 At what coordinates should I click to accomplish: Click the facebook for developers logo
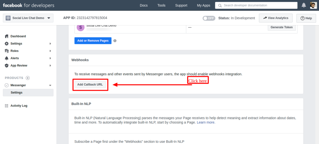pyautogui.click(x=28, y=5)
